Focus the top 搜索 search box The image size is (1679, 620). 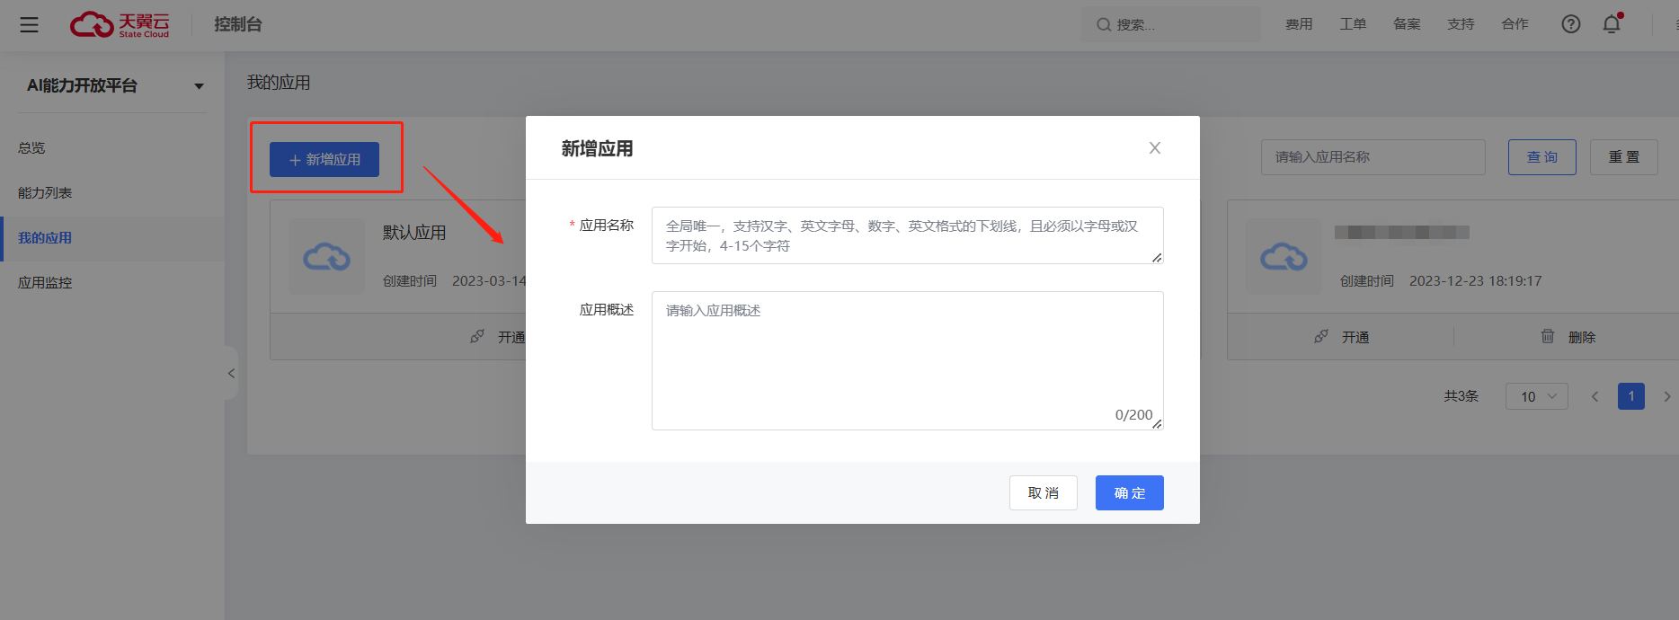coord(1171,24)
